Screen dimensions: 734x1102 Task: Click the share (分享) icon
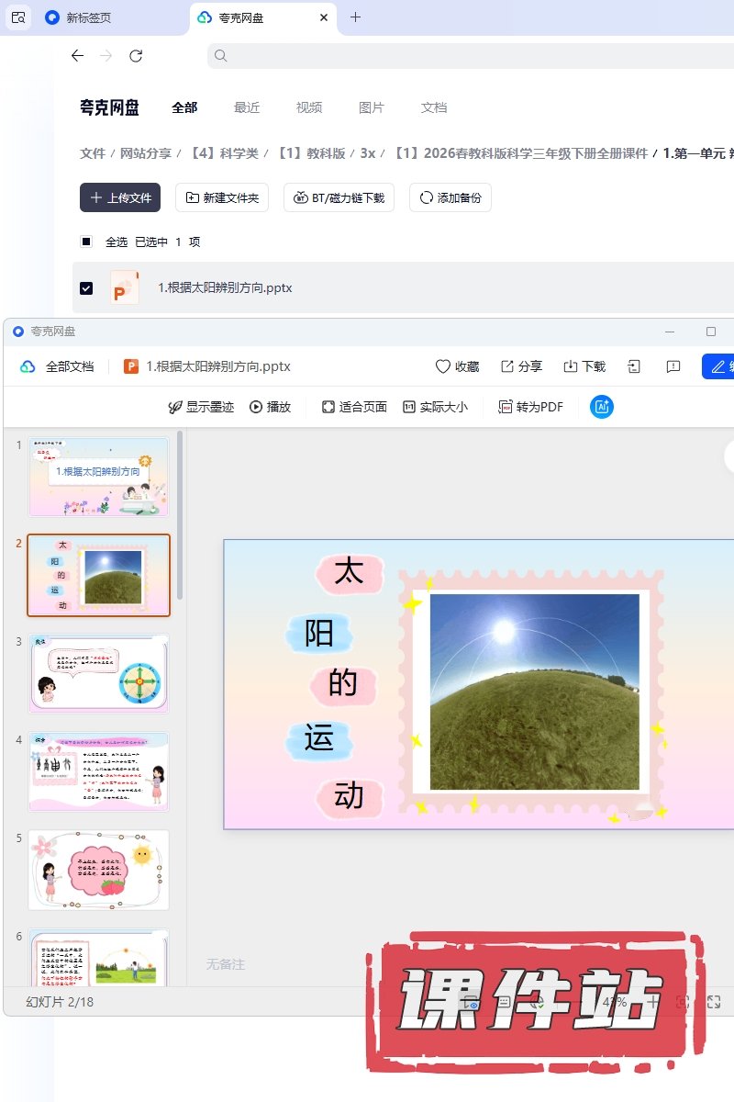click(x=507, y=366)
